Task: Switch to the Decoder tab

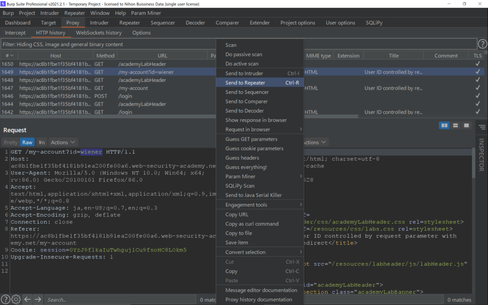Action: [x=195, y=22]
